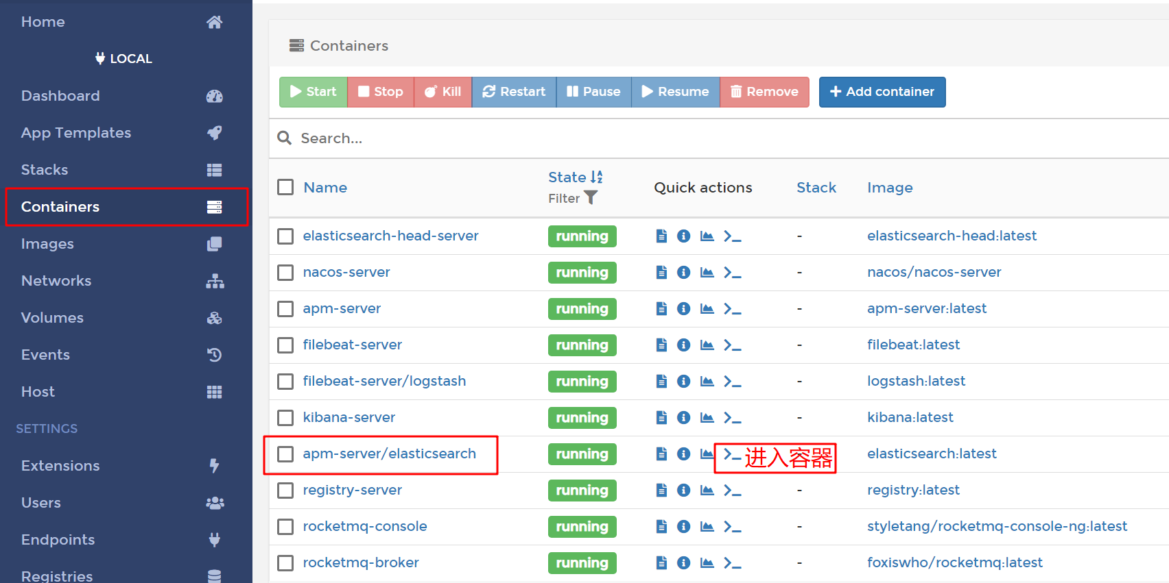Image resolution: width=1169 pixels, height=583 pixels.
Task: Click the Remove button
Action: tap(764, 92)
